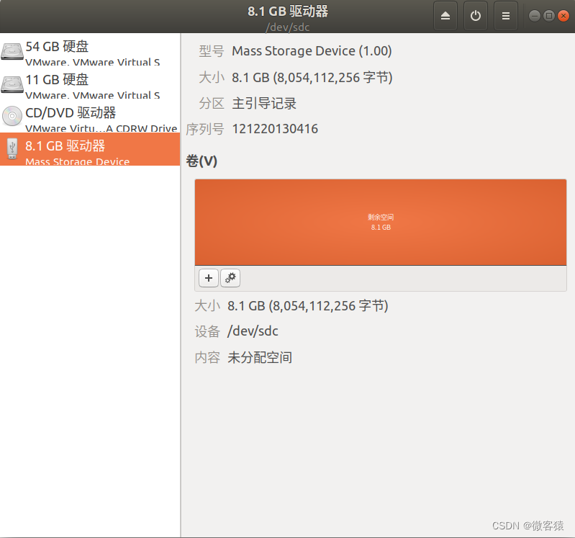
Task: Select the CD/DVD 驱动器 entry
Action: click(90, 116)
